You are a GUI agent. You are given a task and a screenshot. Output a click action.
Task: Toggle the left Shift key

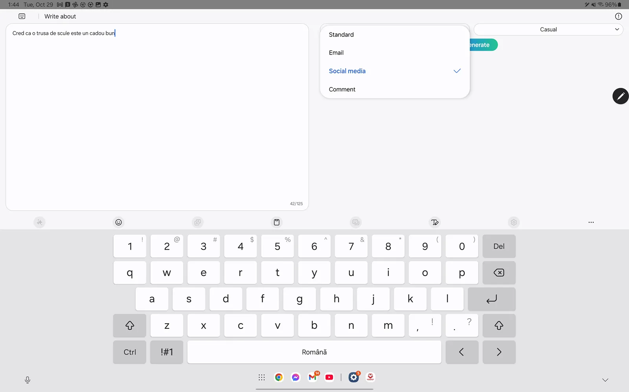[x=130, y=325]
